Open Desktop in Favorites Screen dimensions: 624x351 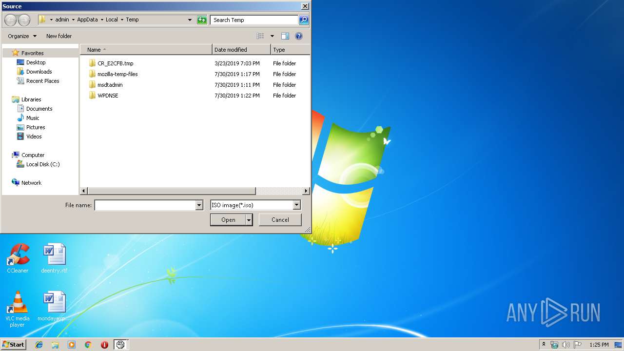[36, 62]
